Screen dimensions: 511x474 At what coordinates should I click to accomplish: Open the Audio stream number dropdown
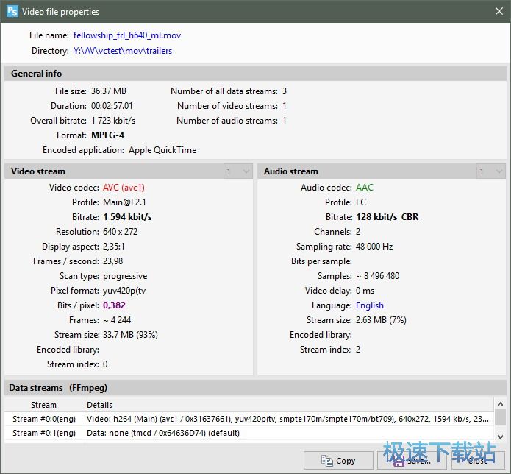(491, 171)
